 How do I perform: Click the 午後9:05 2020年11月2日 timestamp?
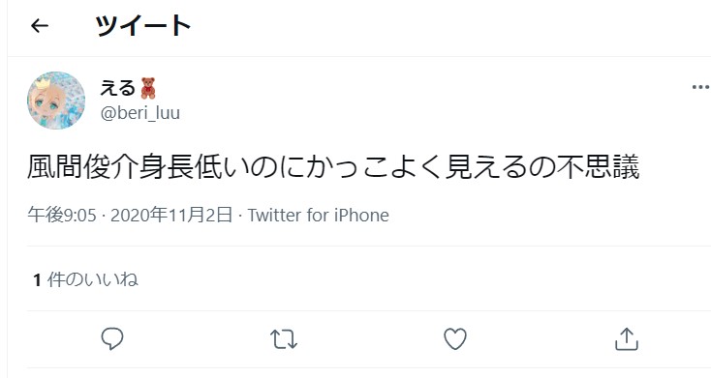click(130, 215)
